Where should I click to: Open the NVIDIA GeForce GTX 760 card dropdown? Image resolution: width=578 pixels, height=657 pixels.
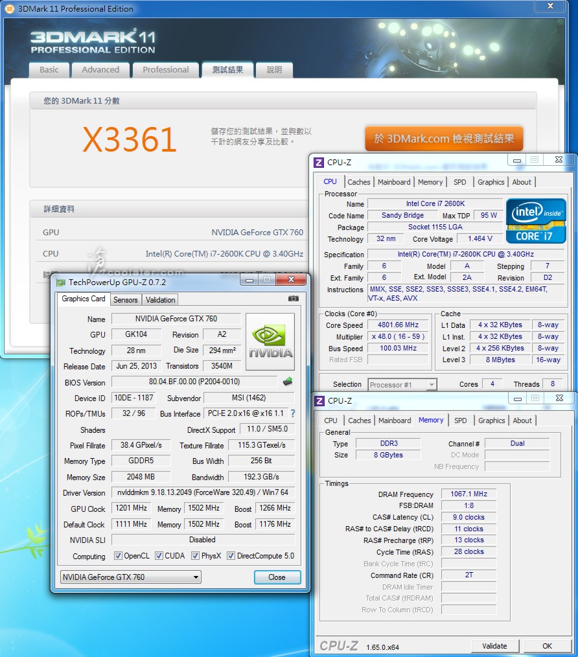131,577
